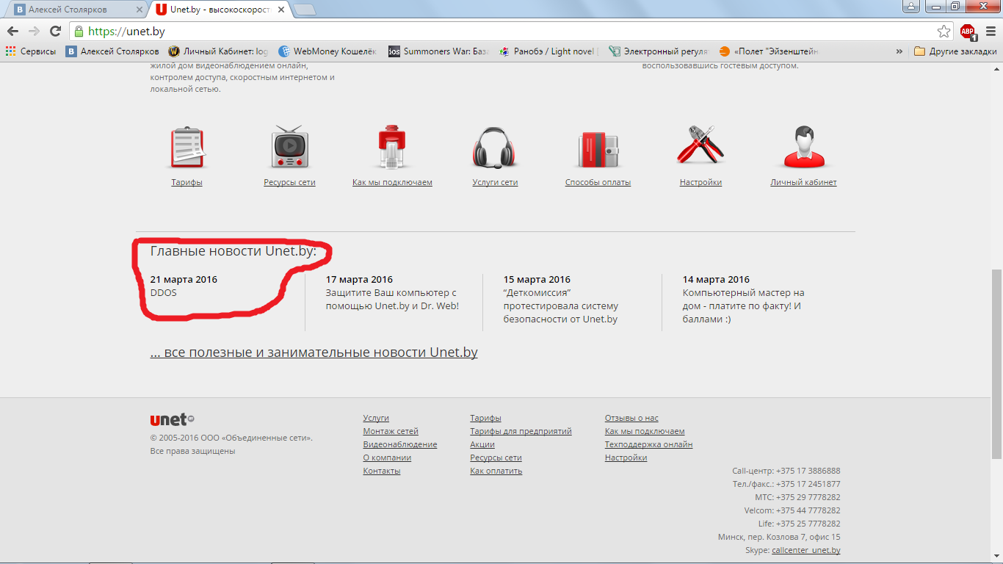Image resolution: width=1003 pixels, height=564 pixels.
Task: Click the Тарифы link under the icon
Action: (187, 182)
